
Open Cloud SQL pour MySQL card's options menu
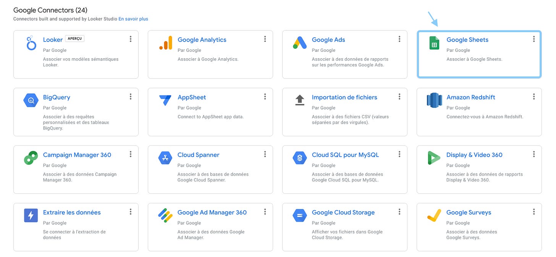[399, 154]
